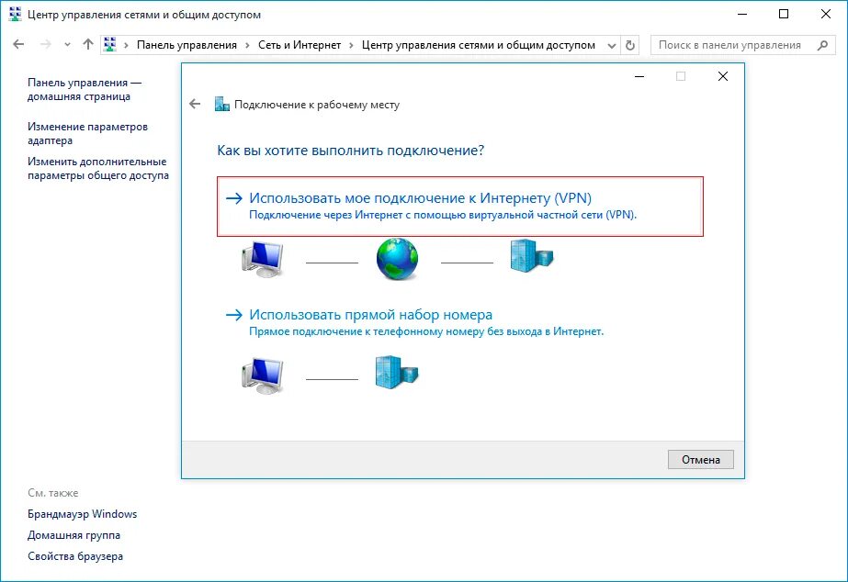Image resolution: width=848 pixels, height=582 pixels.
Task: Click the VPN description Подключение через Интернет text
Action: pos(443,215)
